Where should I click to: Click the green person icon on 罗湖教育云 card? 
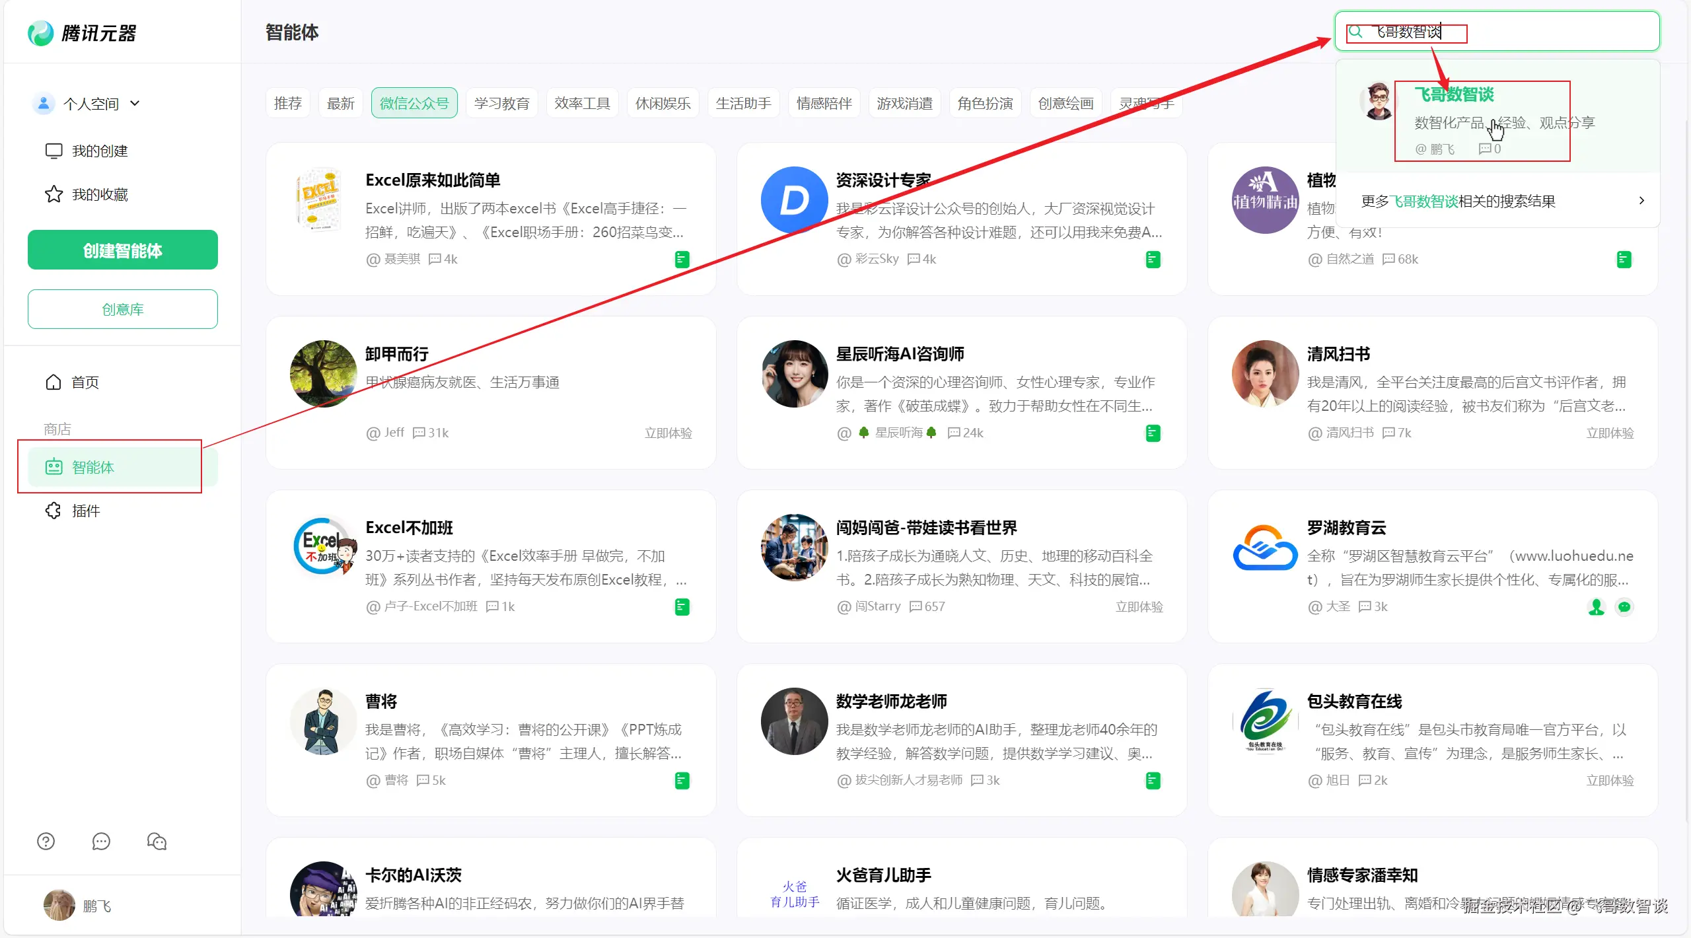coord(1596,606)
